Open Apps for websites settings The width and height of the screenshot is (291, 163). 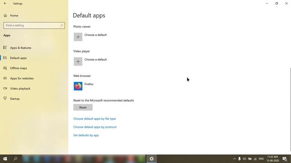click(22, 78)
